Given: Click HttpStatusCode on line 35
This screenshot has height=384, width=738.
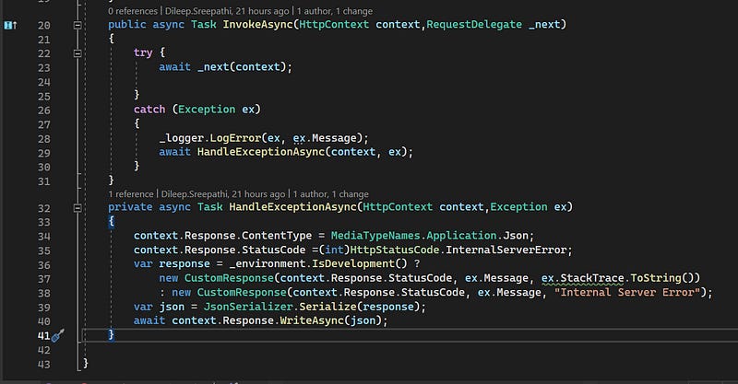Looking at the screenshot, I should pyautogui.click(x=395, y=250).
